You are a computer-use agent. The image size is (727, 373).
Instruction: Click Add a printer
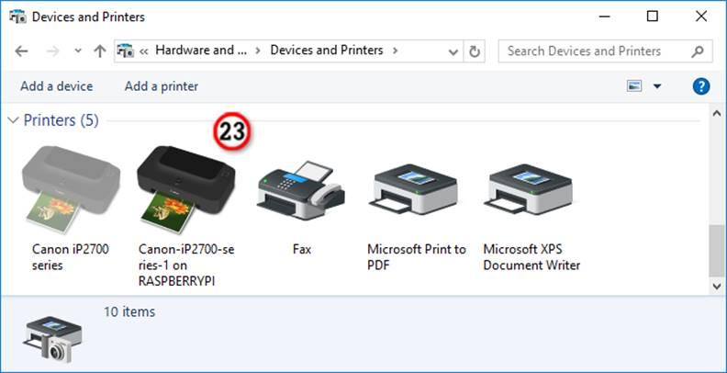pyautogui.click(x=162, y=86)
